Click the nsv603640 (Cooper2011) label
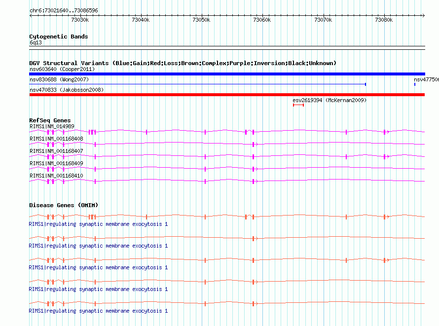Screen dimensions: 439x326 [62, 69]
